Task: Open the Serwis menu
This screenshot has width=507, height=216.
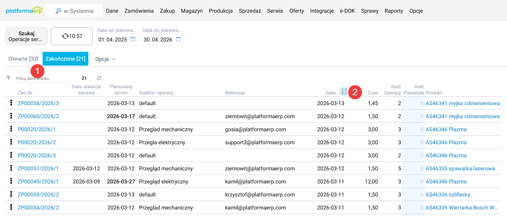Action: click(275, 11)
